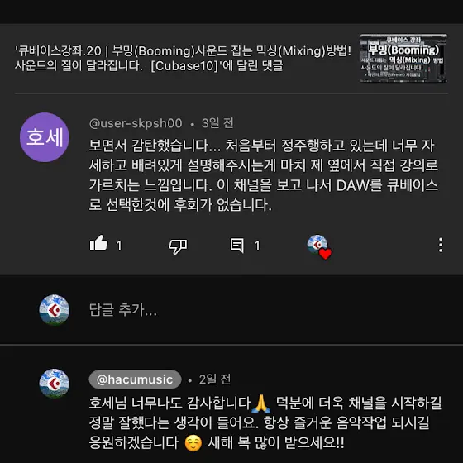Tap the channel avatar beside 답글 추가

pyautogui.click(x=55, y=310)
